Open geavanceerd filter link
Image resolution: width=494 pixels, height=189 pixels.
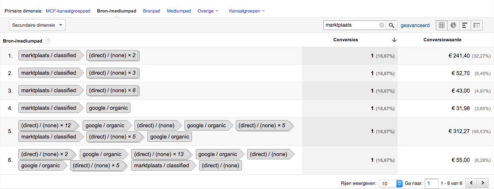click(415, 25)
